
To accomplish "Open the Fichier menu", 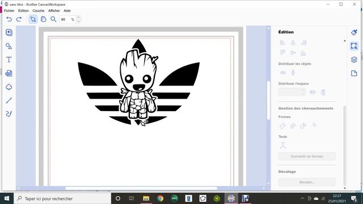I will (x=9, y=11).
